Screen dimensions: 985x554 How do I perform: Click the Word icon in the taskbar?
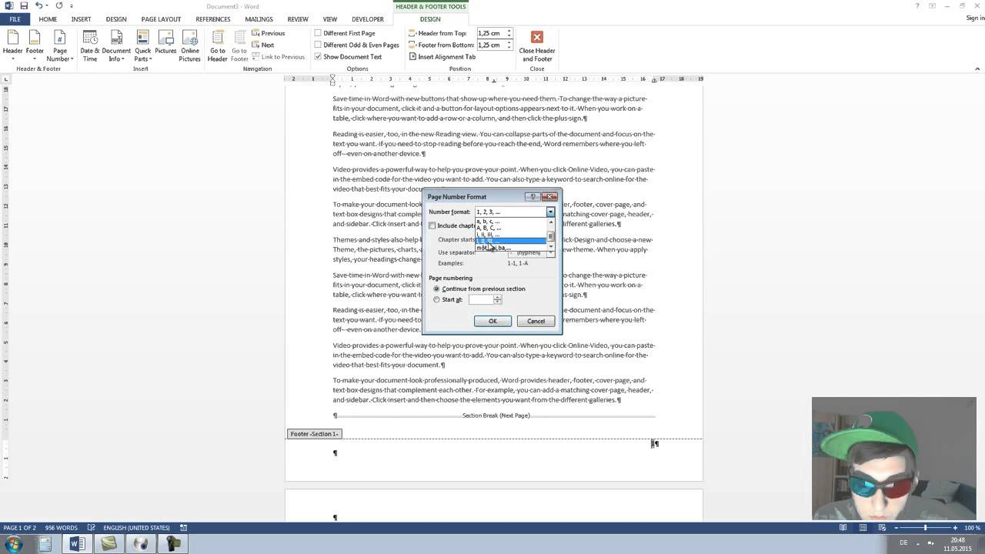point(77,544)
